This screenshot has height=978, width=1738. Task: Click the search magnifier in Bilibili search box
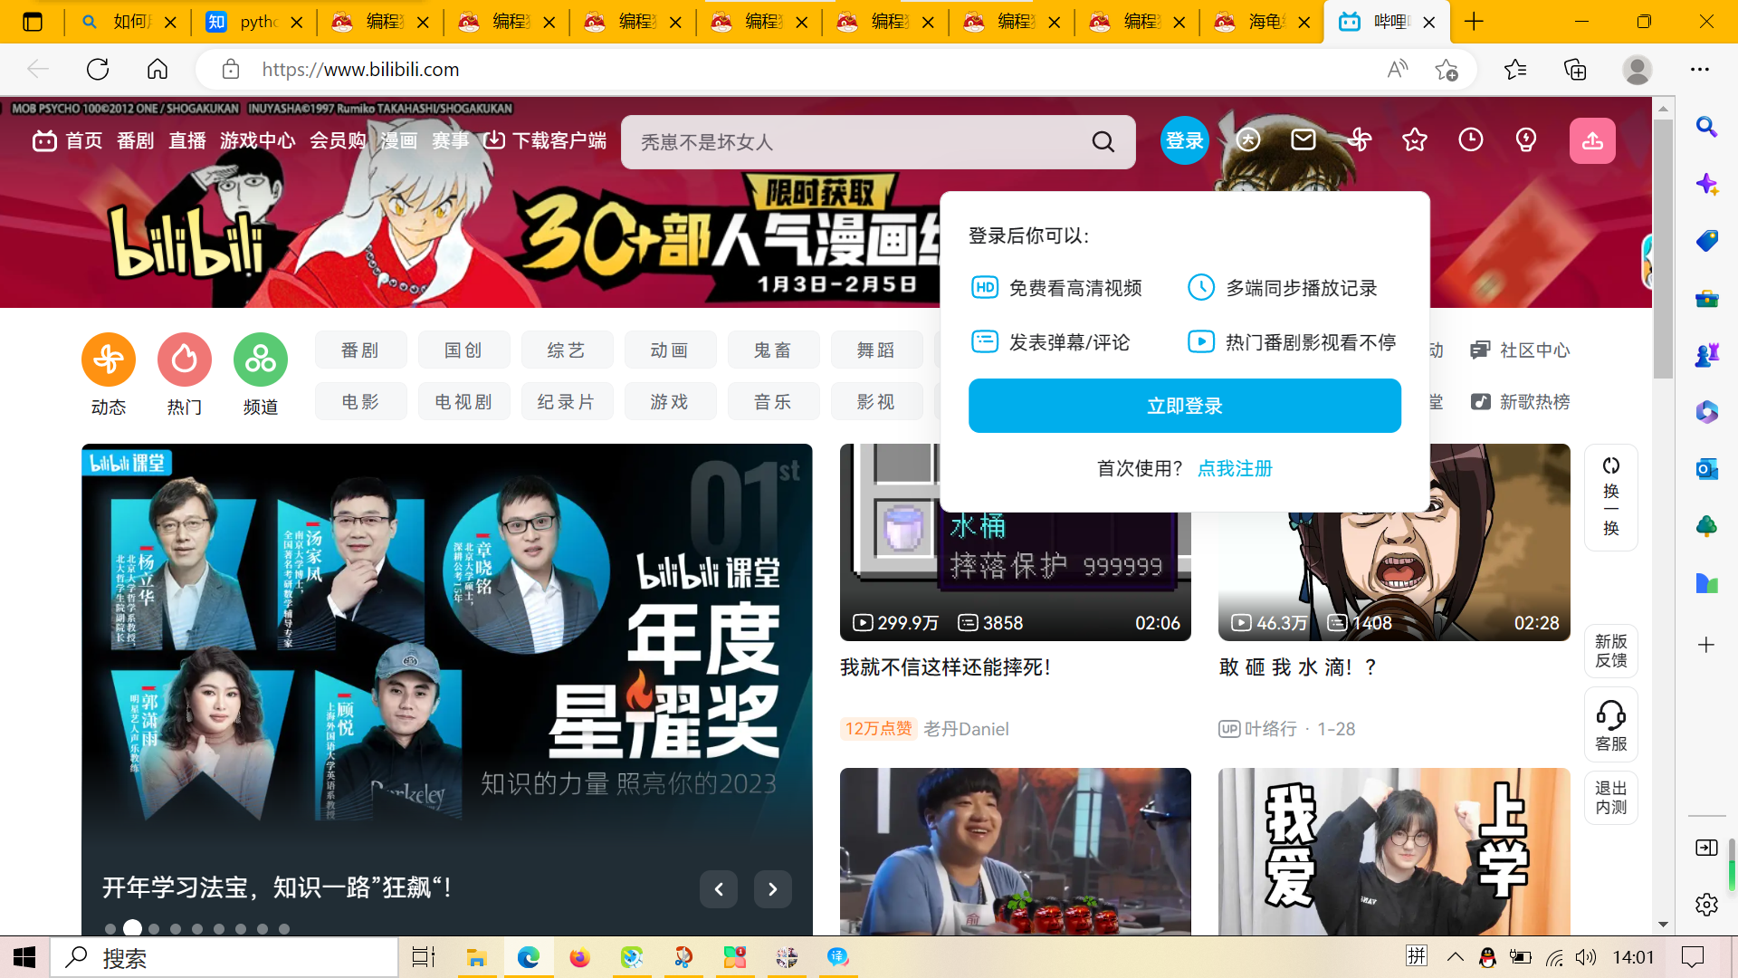click(1103, 142)
